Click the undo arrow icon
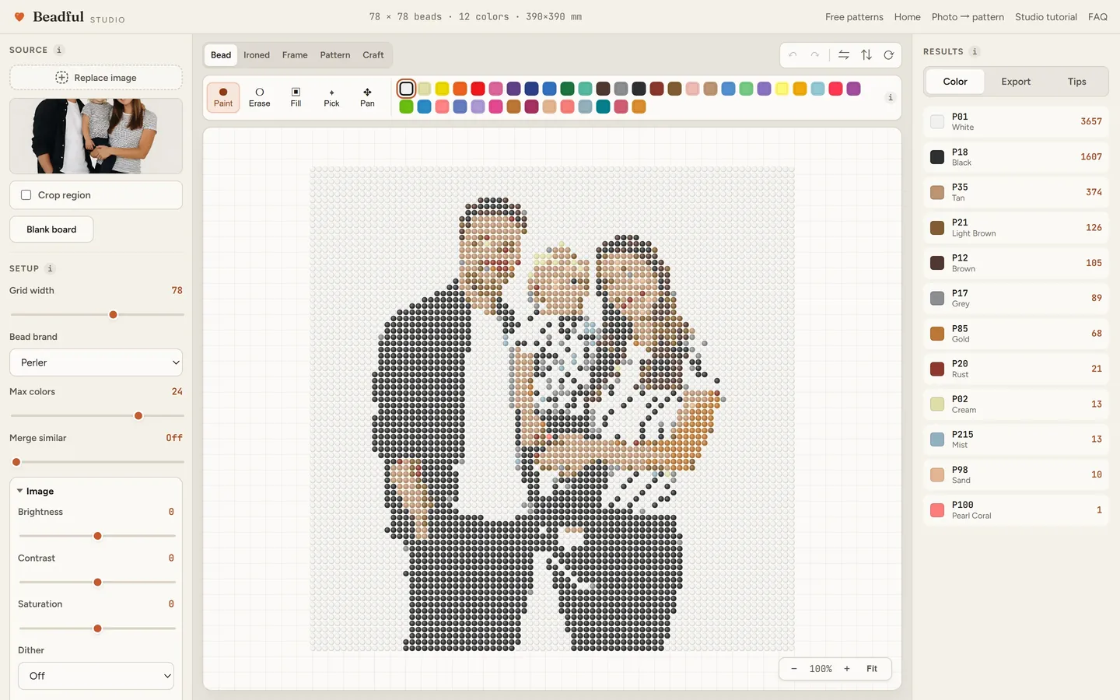This screenshot has height=700, width=1120. [x=793, y=55]
